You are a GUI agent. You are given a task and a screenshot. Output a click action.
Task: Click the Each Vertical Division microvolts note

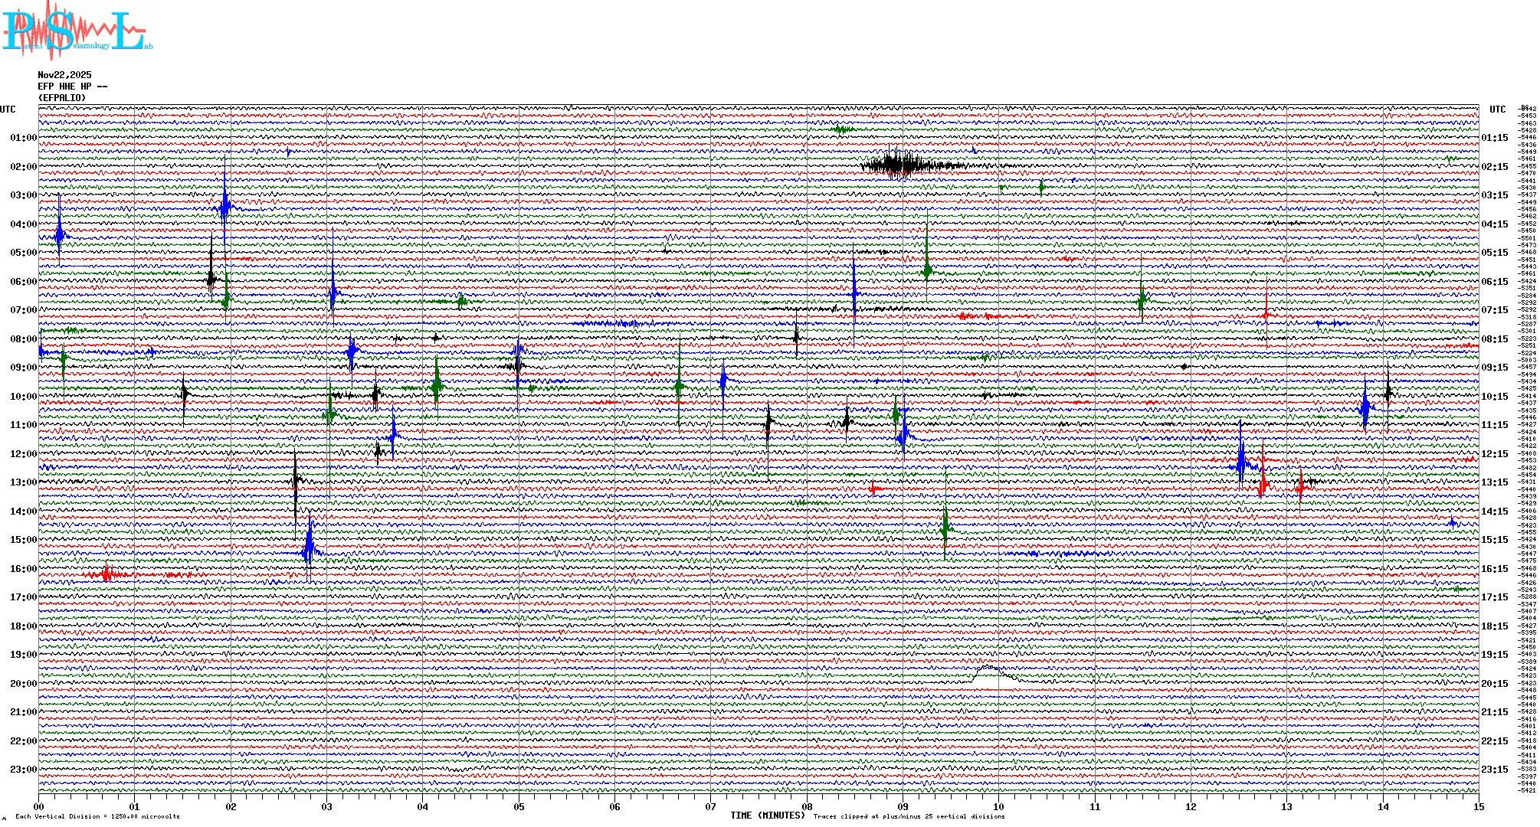click(97, 816)
